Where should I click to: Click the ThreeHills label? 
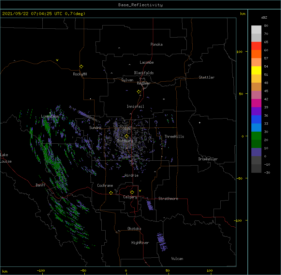pyautogui.click(x=174, y=137)
